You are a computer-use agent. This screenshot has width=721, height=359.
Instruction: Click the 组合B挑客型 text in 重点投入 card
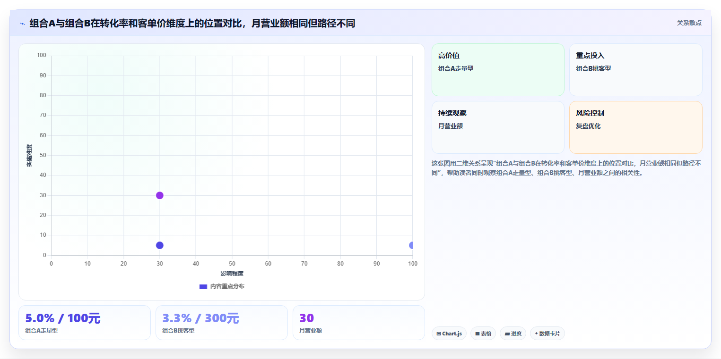pyautogui.click(x=593, y=68)
